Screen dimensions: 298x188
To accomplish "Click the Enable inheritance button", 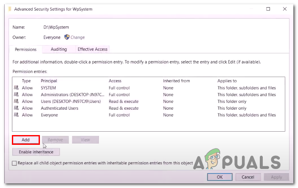I will tap(36, 152).
